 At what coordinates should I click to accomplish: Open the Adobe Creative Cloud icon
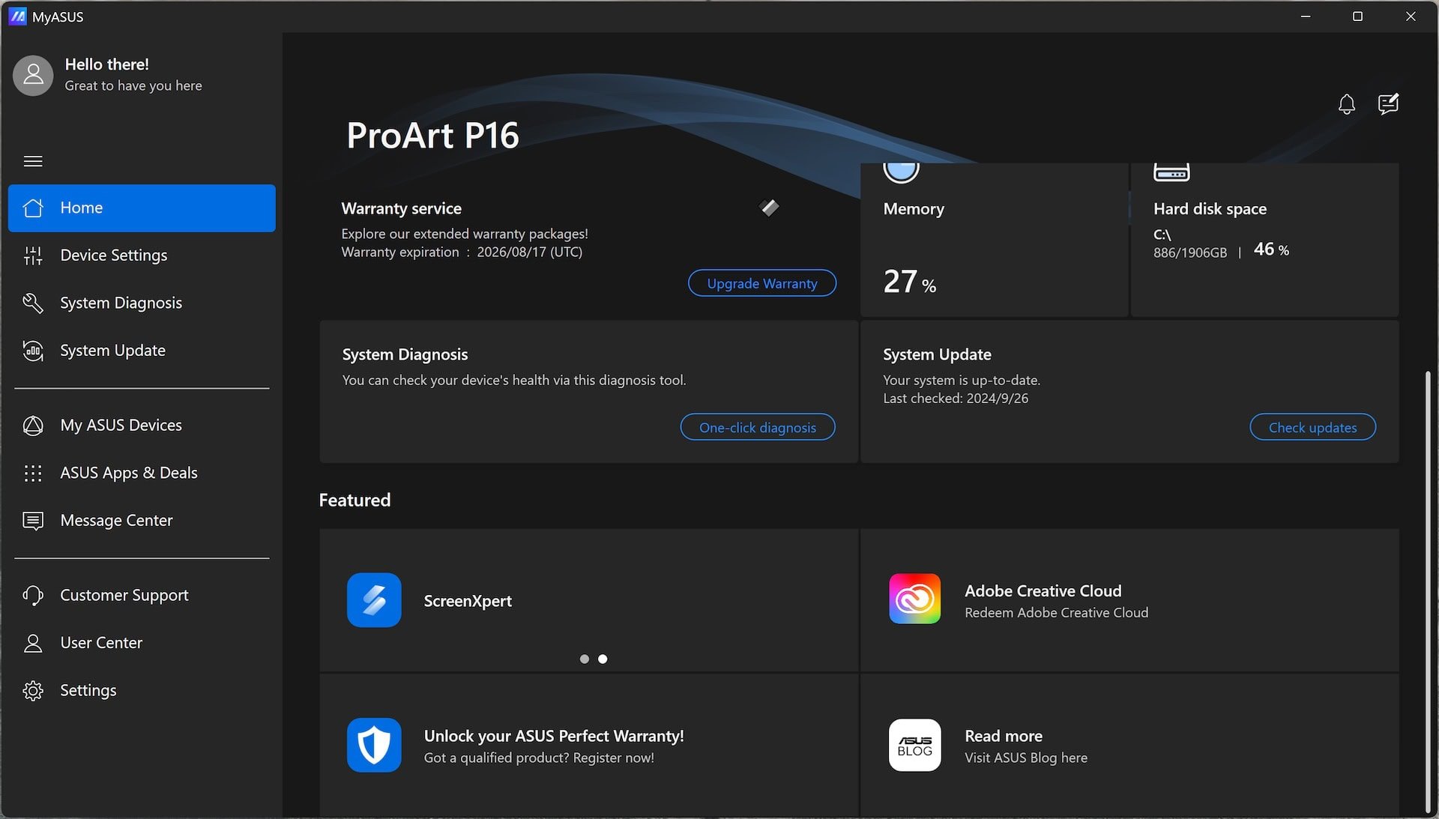point(914,599)
